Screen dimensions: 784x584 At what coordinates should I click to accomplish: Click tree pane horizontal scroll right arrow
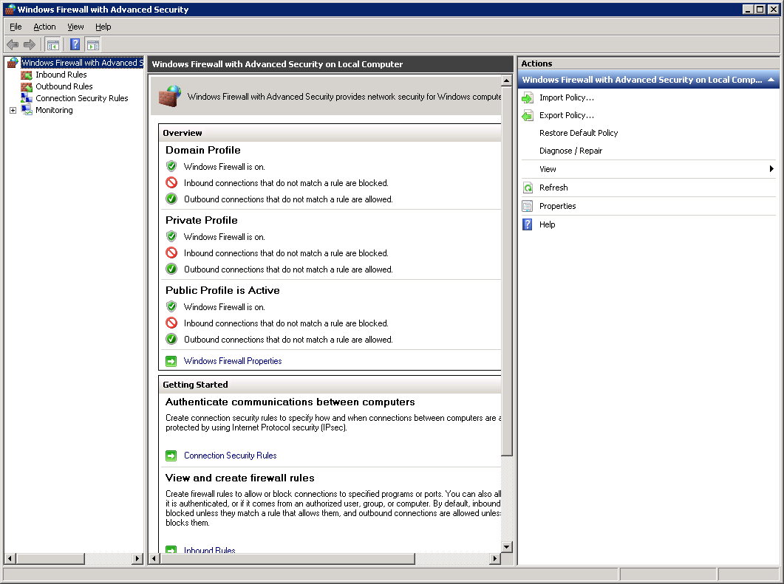point(137,558)
